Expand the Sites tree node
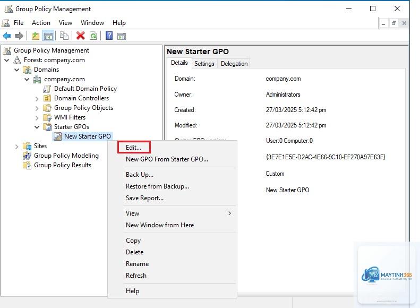 point(17,147)
